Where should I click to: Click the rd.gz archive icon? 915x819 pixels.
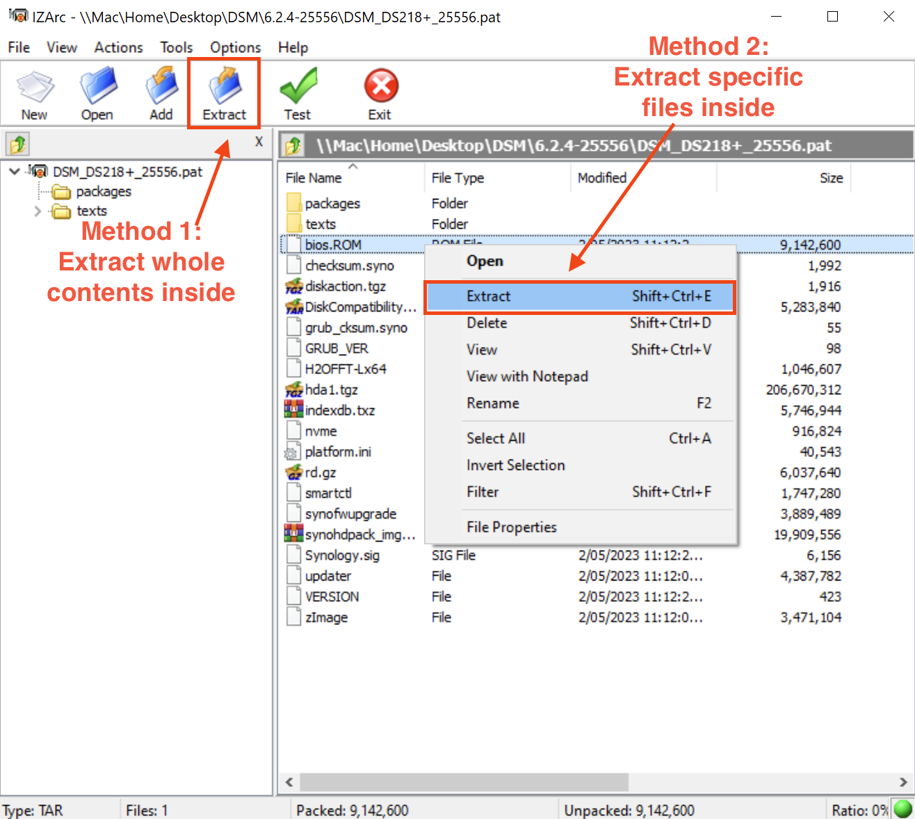[294, 473]
